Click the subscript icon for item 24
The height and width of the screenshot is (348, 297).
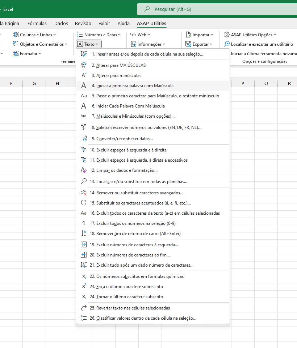pos(84,297)
